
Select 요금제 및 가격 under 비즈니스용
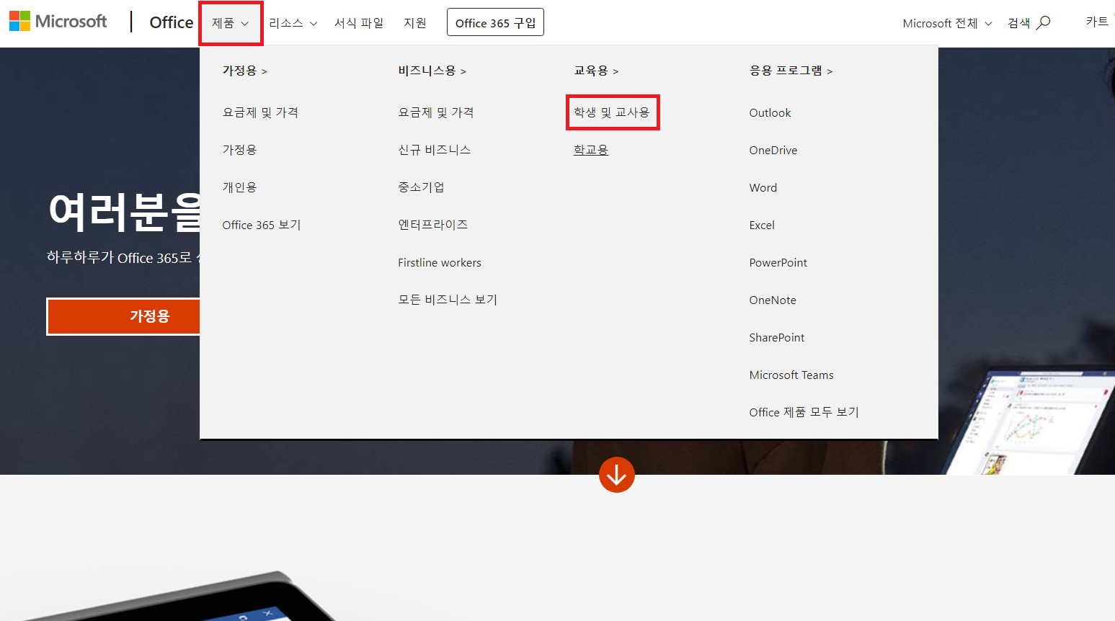click(436, 112)
